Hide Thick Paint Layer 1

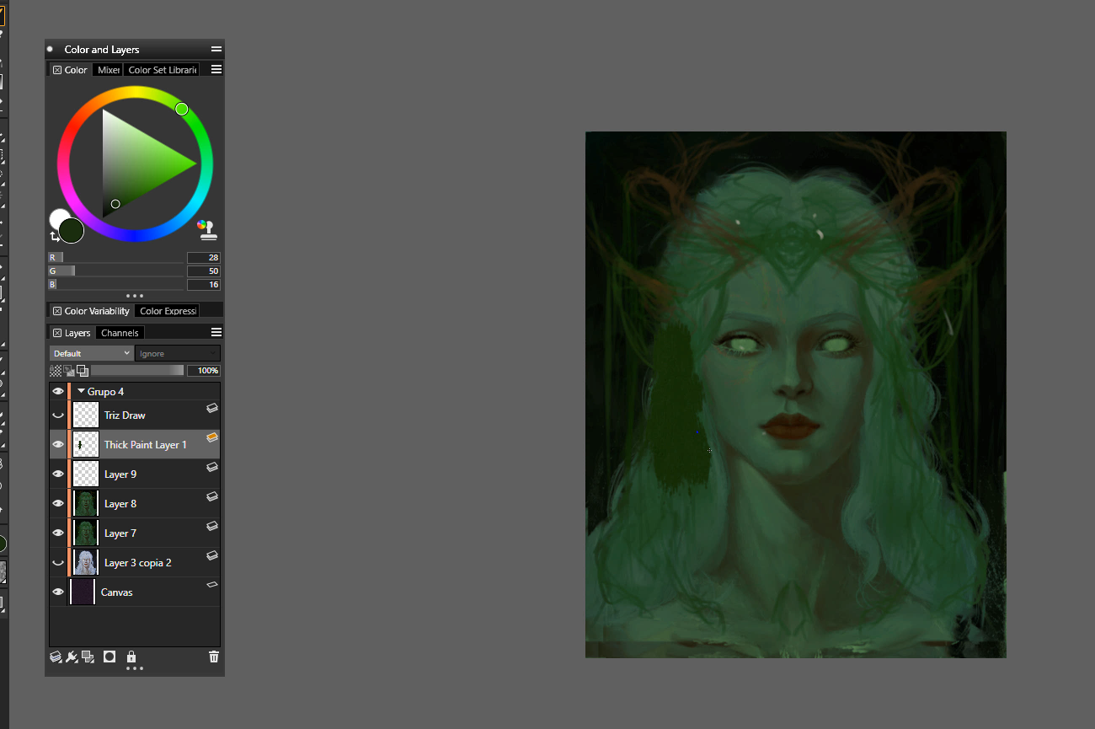(58, 445)
